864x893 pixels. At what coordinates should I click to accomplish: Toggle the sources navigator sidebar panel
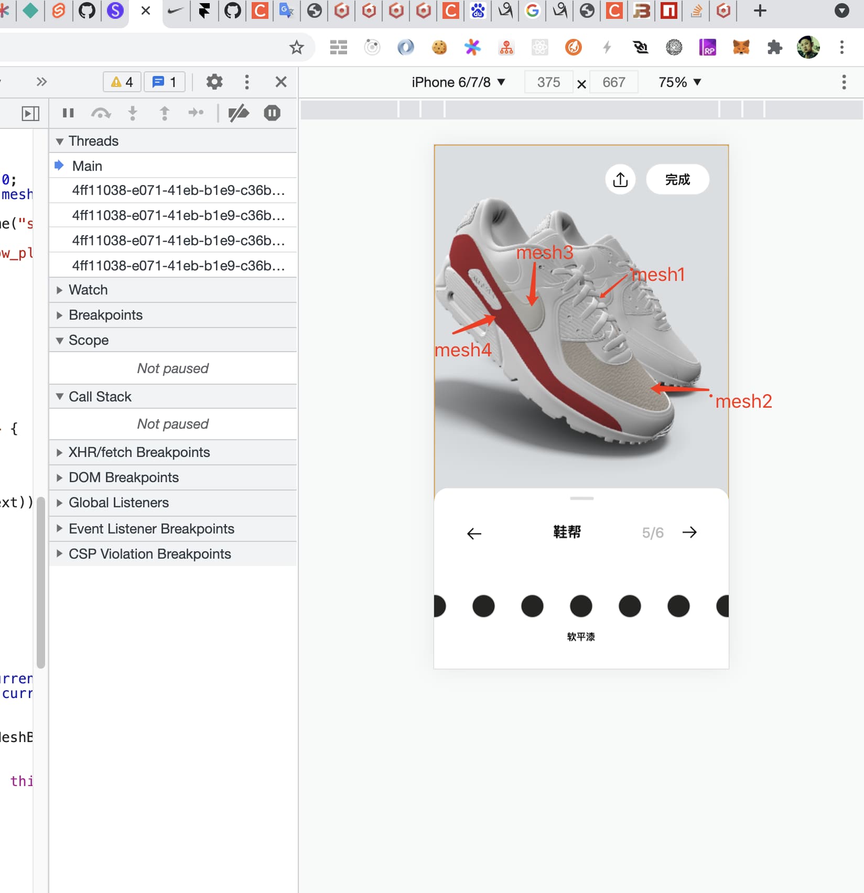(x=30, y=113)
